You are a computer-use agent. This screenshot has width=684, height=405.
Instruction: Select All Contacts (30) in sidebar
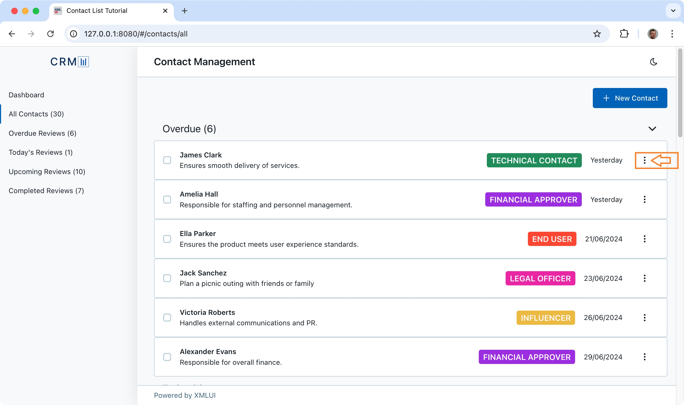click(x=36, y=114)
